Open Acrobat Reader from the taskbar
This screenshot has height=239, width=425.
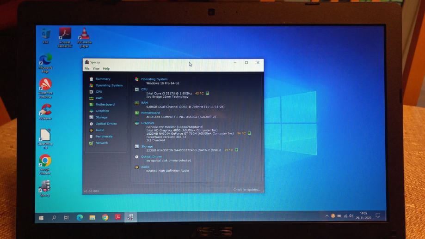(x=118, y=217)
